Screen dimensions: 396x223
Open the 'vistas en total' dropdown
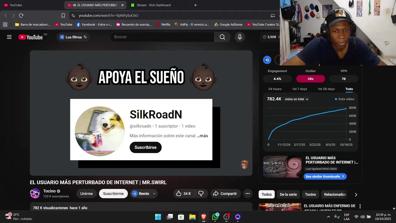297,99
